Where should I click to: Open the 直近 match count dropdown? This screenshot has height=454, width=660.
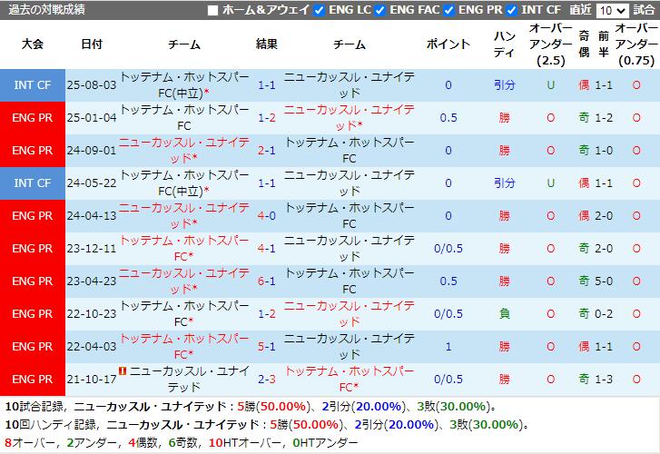[612, 11]
